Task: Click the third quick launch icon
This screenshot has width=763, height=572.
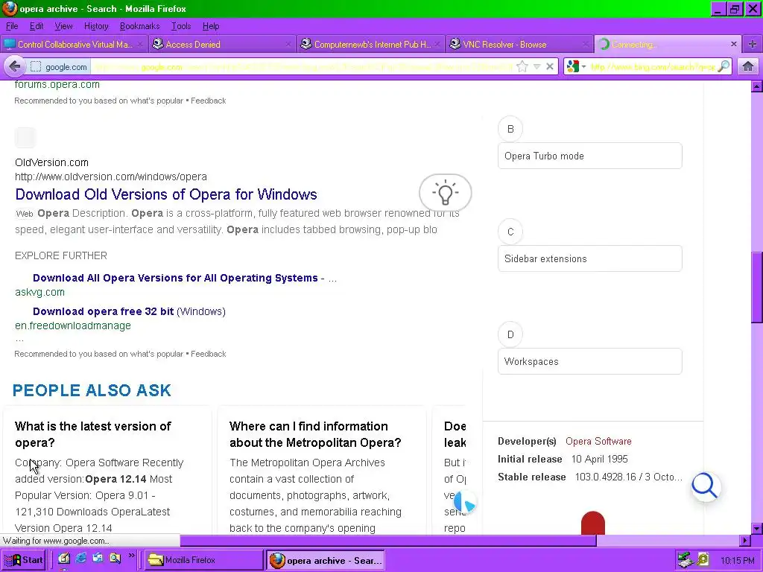Action: pos(98,559)
